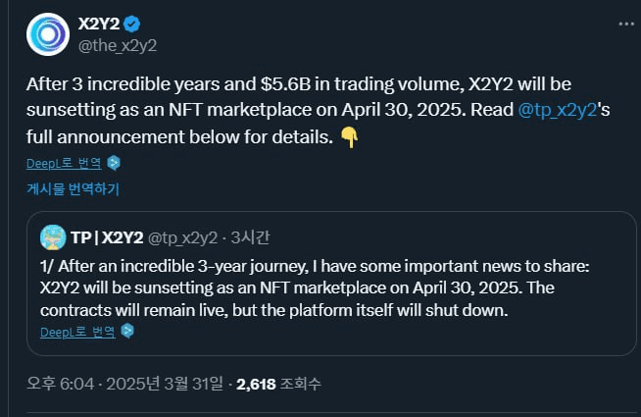Click the "2,618 조회수" view count
The height and width of the screenshot is (417, 641).
tap(278, 383)
